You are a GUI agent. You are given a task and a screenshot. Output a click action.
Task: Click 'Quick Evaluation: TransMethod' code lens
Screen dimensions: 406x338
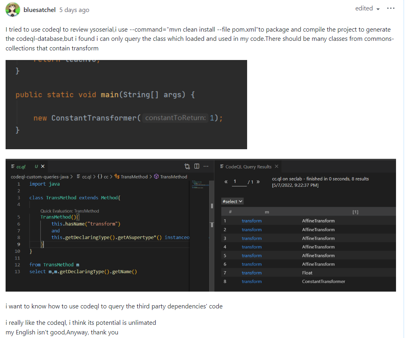69,211
